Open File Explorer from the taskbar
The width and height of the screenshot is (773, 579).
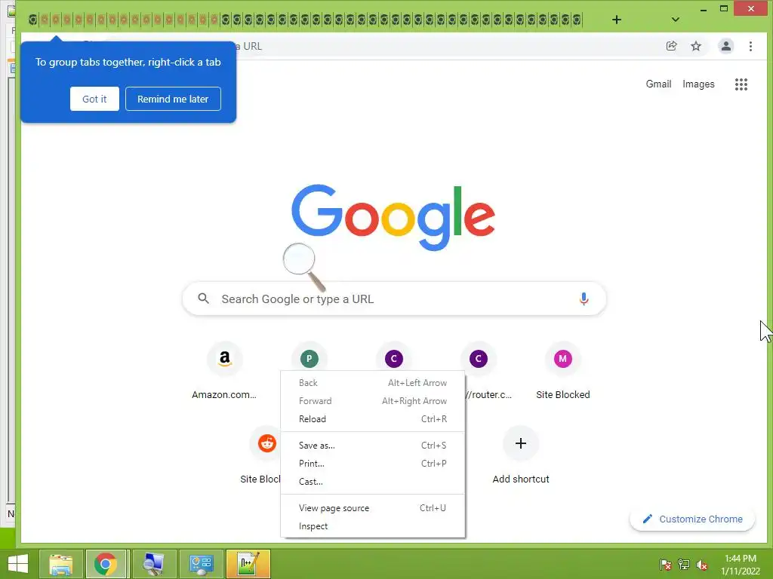(x=60, y=564)
